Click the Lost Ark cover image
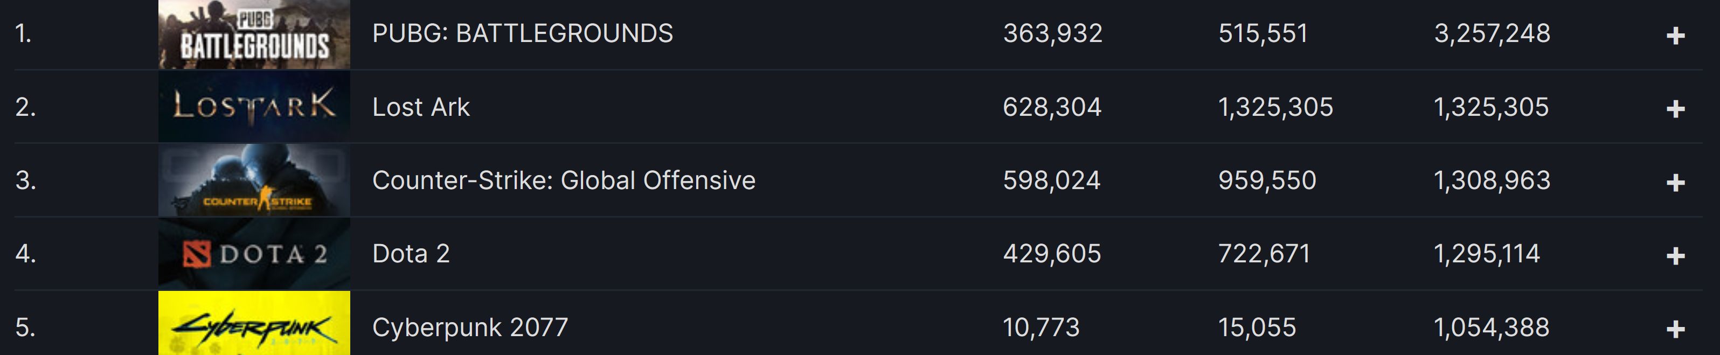Viewport: 1720px width, 355px height. [x=254, y=107]
